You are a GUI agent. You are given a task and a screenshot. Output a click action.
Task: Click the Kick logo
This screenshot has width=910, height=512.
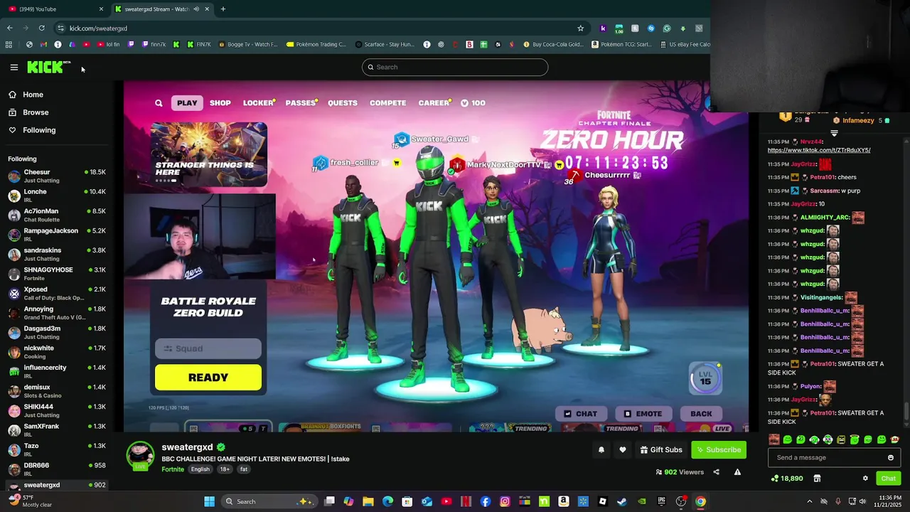click(x=48, y=67)
